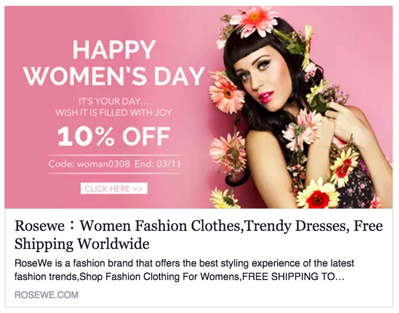Click the 10% OFF discount text
This screenshot has height=313, width=399.
114,137
